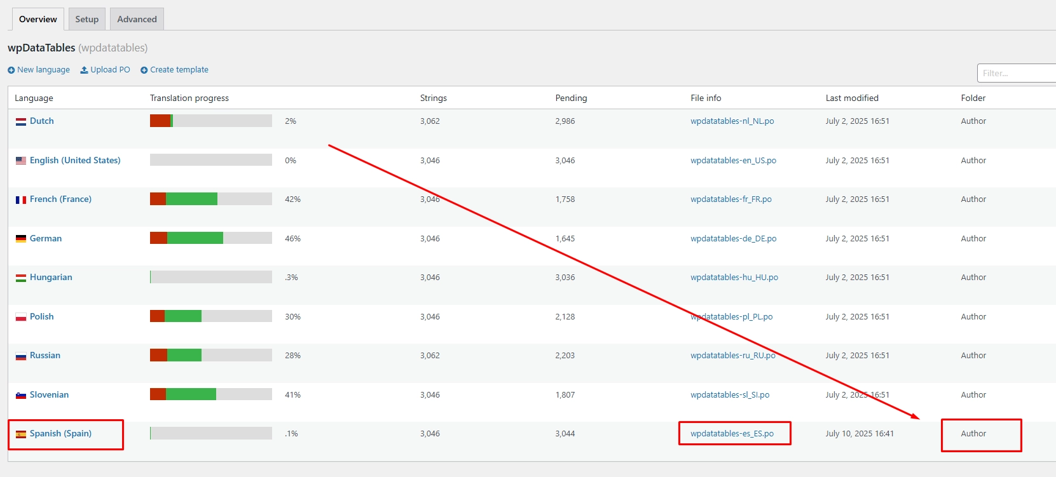The width and height of the screenshot is (1056, 477).
Task: Click the wpDataTables heading text
Action: pos(41,48)
